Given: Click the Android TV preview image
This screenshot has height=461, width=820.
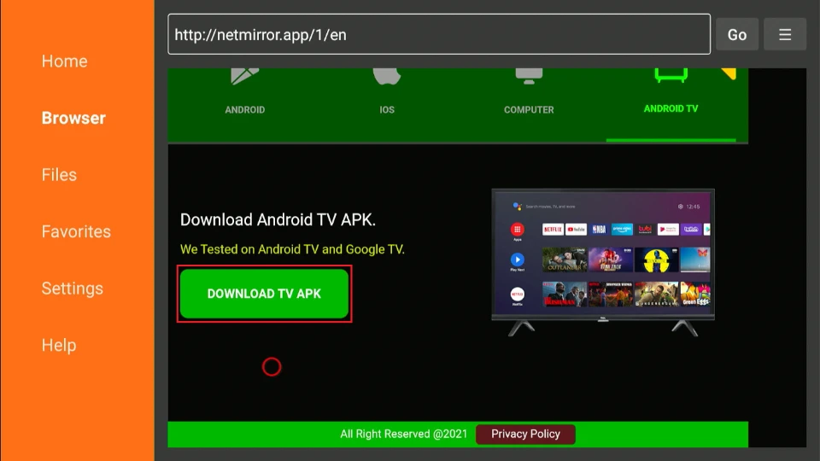Looking at the screenshot, I should click(x=603, y=263).
